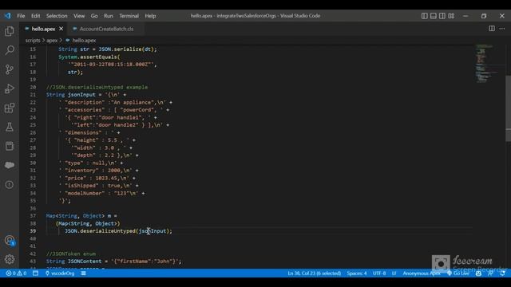Viewport: 511px width, 287px height.
Task: Click the apex breadcrumb folder
Action: (52, 41)
